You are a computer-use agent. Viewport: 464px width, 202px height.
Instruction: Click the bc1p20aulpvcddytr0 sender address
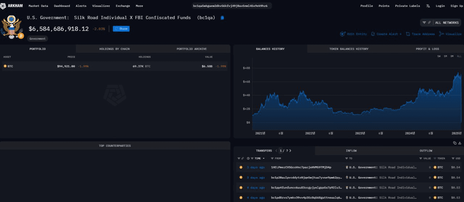coord(306,177)
